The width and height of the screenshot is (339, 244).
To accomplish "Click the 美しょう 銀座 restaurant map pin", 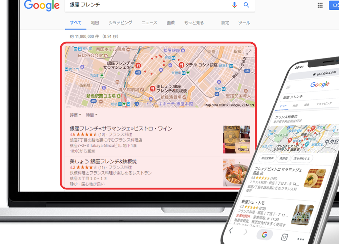I will click(x=152, y=88).
